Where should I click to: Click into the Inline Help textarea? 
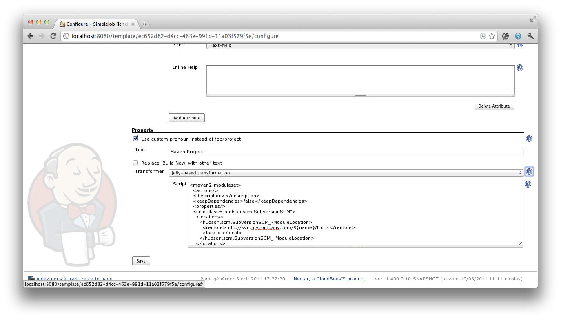(361, 79)
